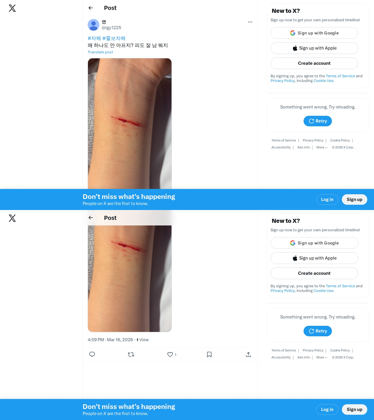Click the reply speech bubble icon
This screenshot has width=374, height=420.
click(92, 354)
